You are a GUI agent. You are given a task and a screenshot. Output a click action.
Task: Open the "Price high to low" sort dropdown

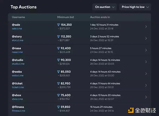pos(135,7)
